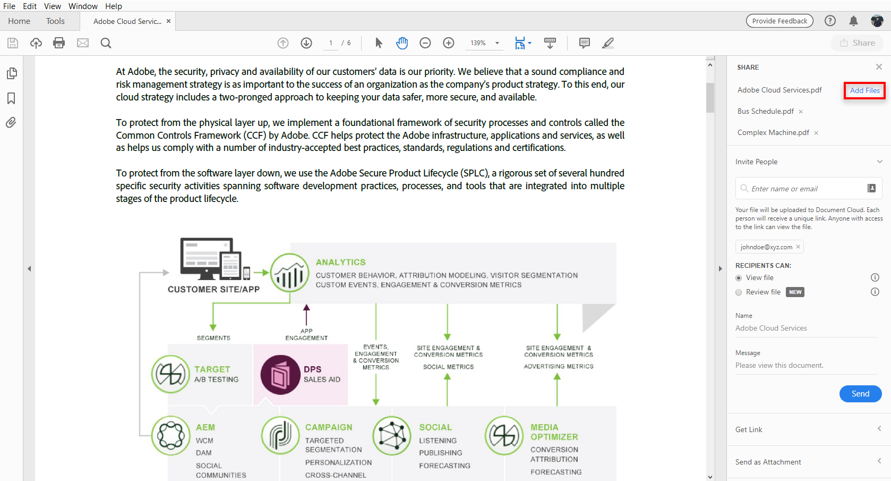
Task: Click the Share button
Action: (x=857, y=43)
